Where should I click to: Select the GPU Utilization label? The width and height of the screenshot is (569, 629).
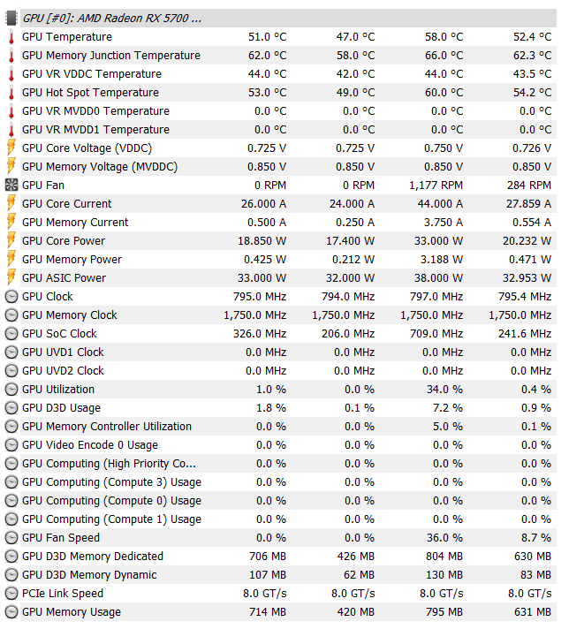[58, 390]
